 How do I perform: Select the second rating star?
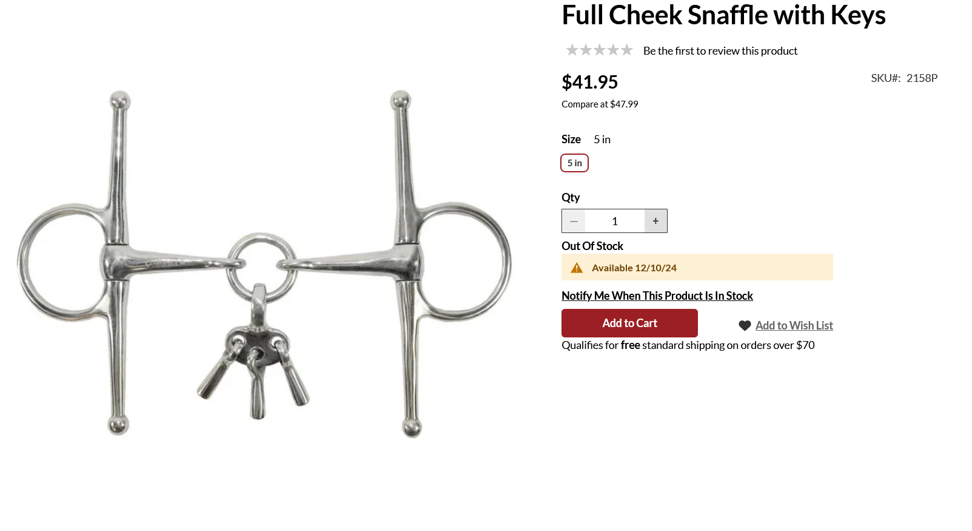click(586, 50)
